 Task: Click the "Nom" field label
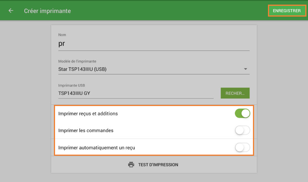pos(62,35)
